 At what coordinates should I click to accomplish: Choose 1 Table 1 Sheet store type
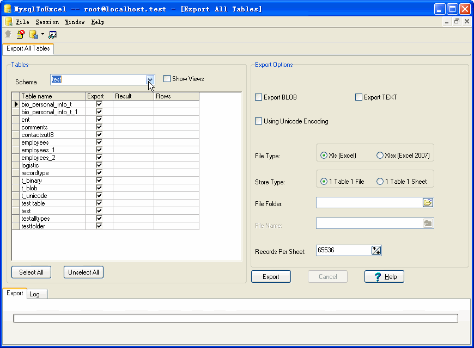(380, 182)
